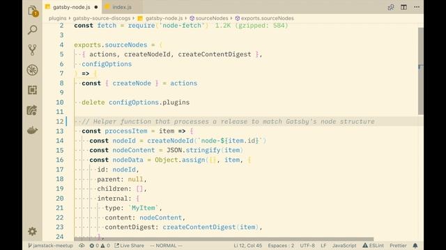446x250 pixels.
Task: Click the Prettier status item
Action: (x=398, y=245)
